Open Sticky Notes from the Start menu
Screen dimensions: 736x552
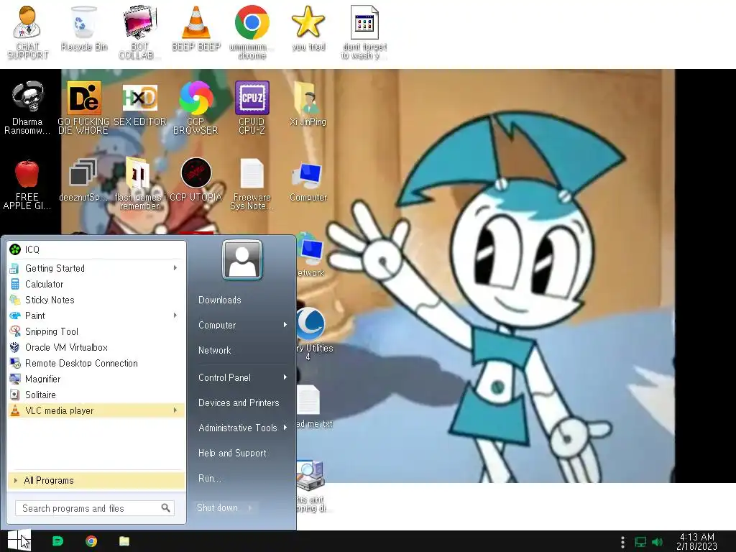pyautogui.click(x=96, y=300)
